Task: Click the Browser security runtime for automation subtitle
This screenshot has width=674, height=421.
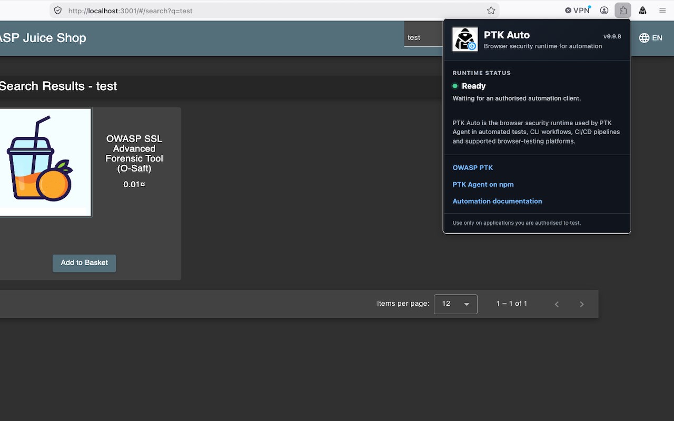Action: click(543, 46)
